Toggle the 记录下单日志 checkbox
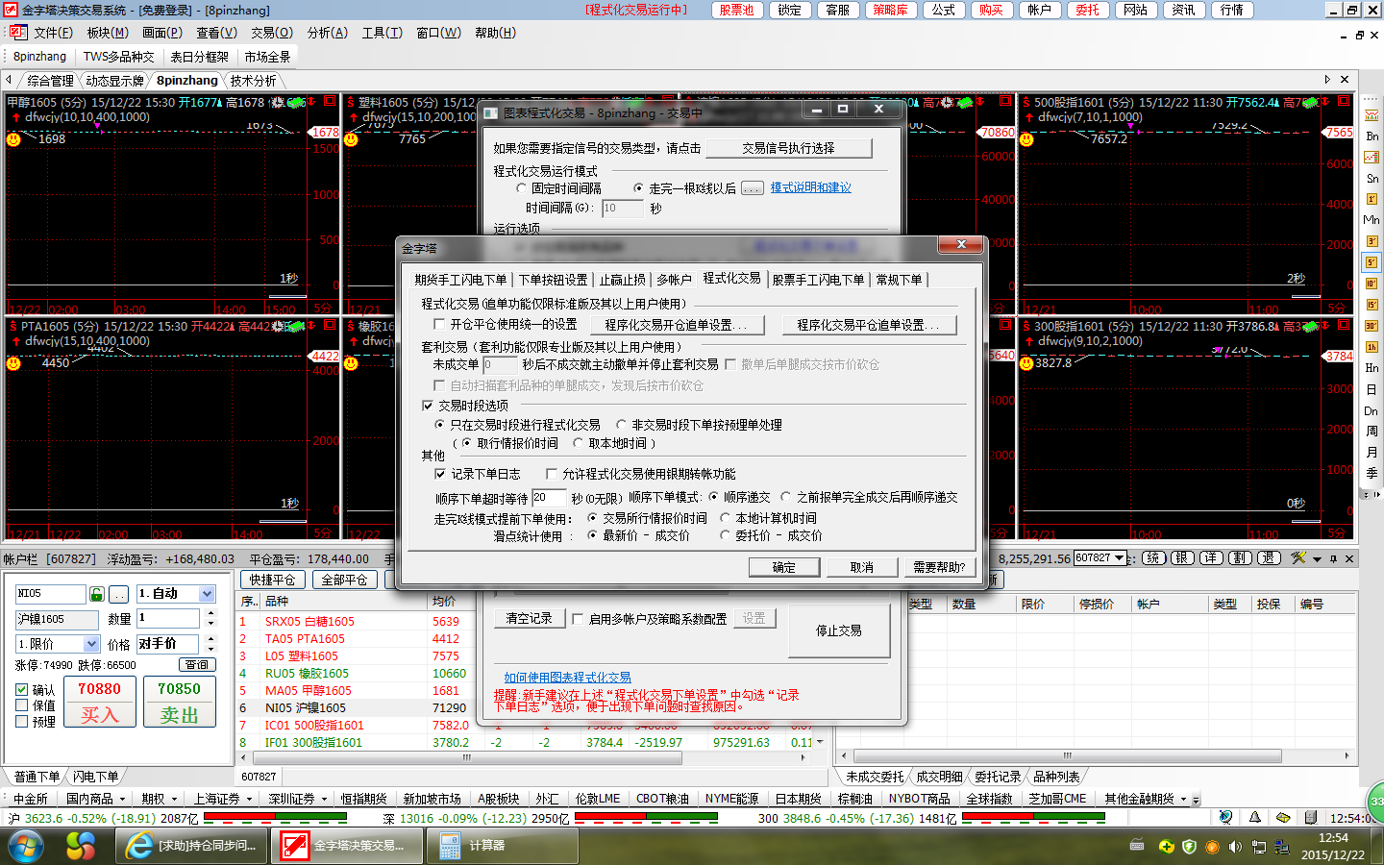 tap(440, 474)
